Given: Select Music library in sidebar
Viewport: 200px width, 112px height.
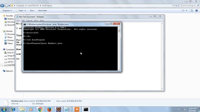Looking at the screenshot, I should [x=8, y=37].
